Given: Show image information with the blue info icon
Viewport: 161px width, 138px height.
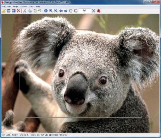Looking at the screenshot, I should pos(46,11).
